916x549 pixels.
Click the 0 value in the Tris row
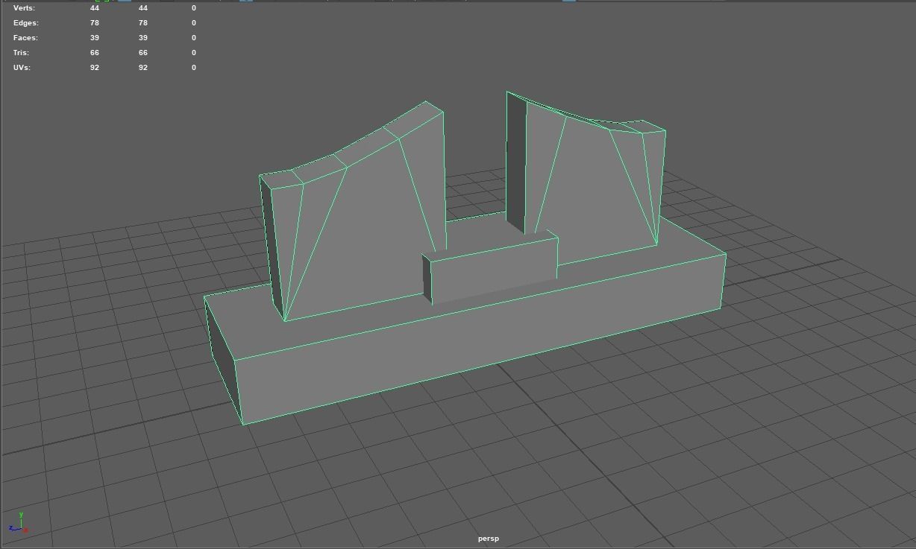194,53
